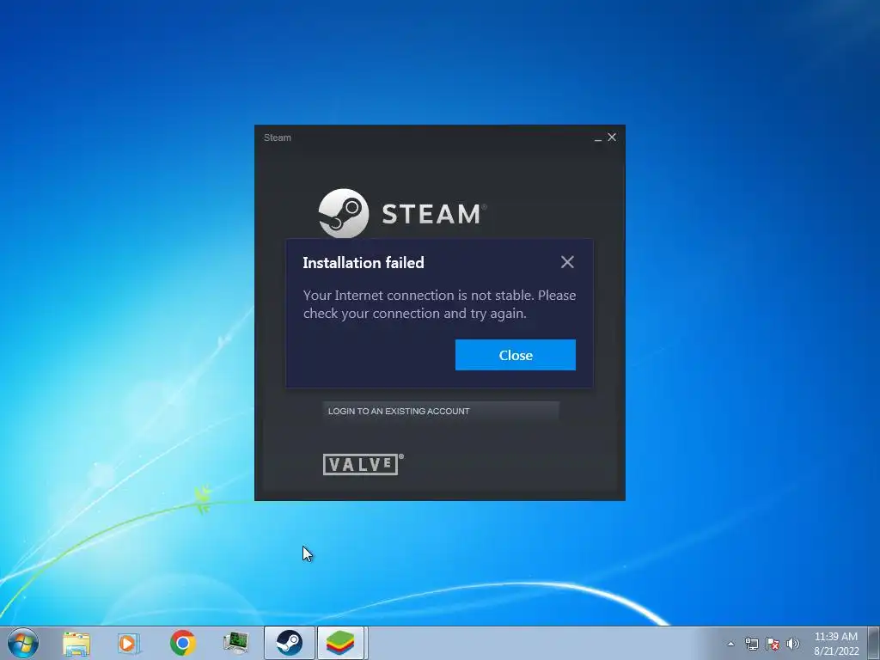The image size is (880, 660).
Task: Launch Windows Media Player from taskbar
Action: pos(129,644)
